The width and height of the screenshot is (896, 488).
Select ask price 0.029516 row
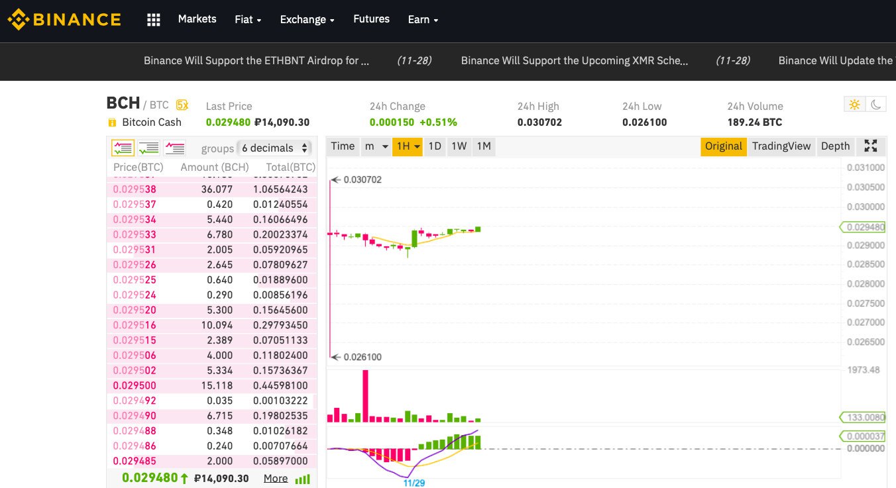212,325
